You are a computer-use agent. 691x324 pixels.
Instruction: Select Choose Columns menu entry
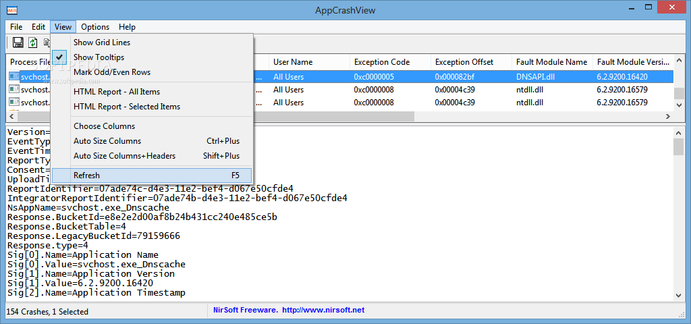(152, 126)
